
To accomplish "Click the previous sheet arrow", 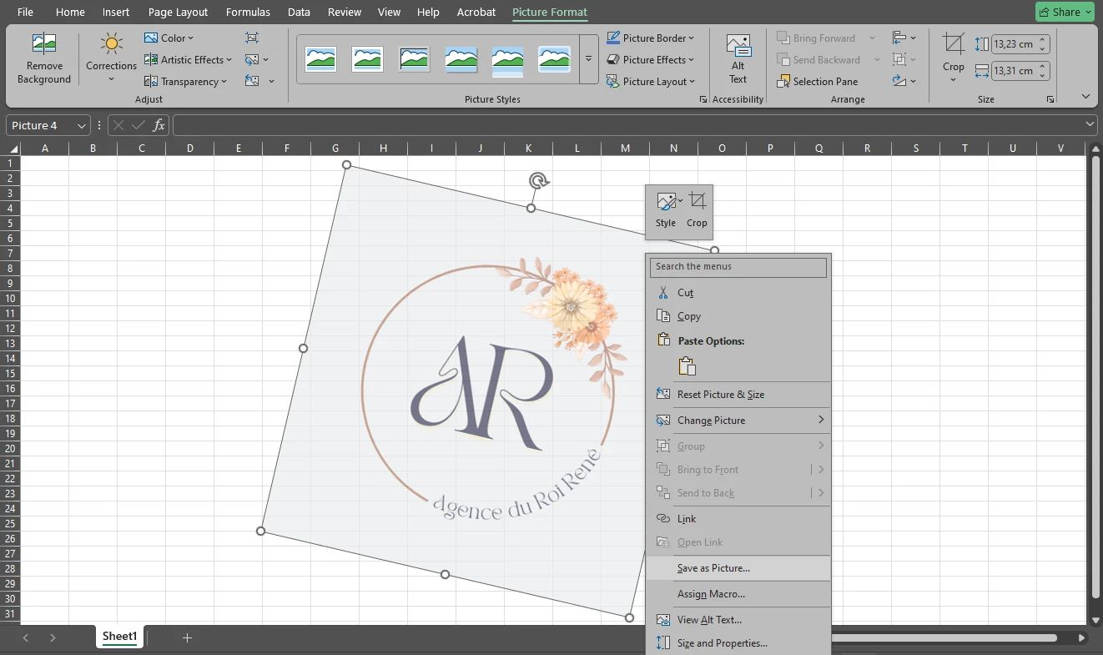I will click(x=26, y=637).
